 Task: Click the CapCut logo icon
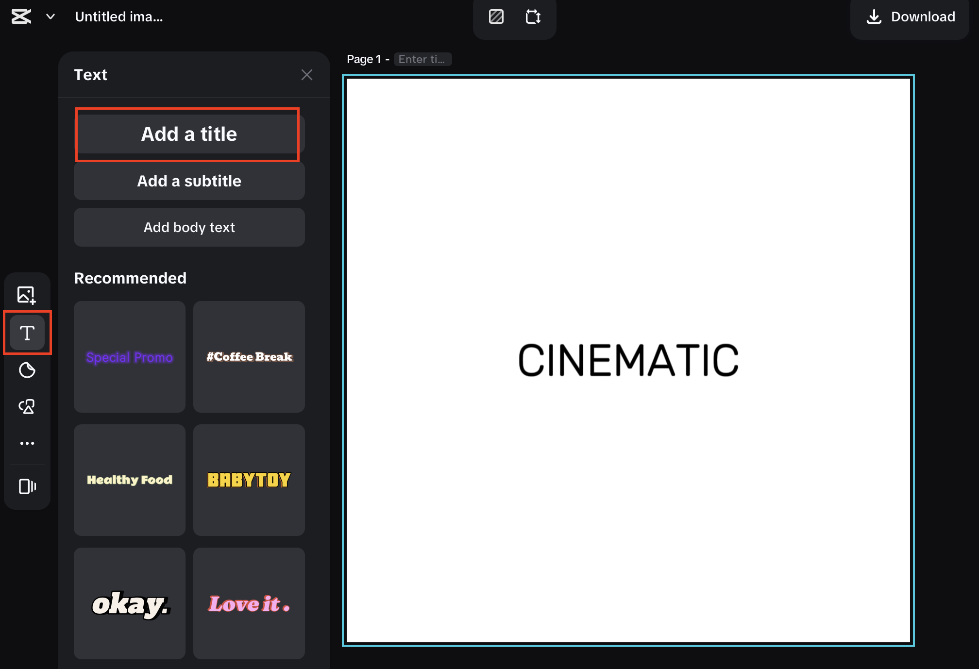click(x=21, y=16)
